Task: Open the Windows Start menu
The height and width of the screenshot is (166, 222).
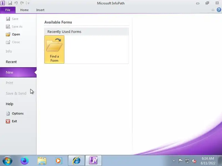Action: (x=7, y=160)
